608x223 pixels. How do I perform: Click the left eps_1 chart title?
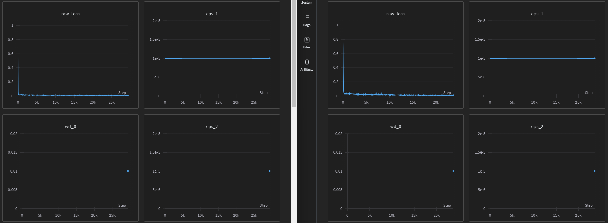pos(212,14)
